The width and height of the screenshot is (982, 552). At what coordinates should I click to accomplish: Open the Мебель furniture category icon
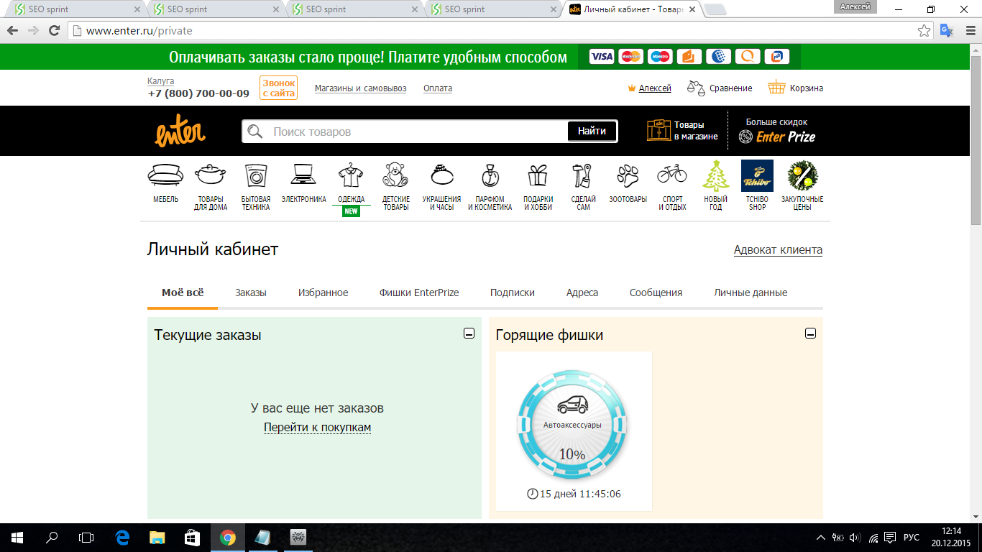pos(165,175)
